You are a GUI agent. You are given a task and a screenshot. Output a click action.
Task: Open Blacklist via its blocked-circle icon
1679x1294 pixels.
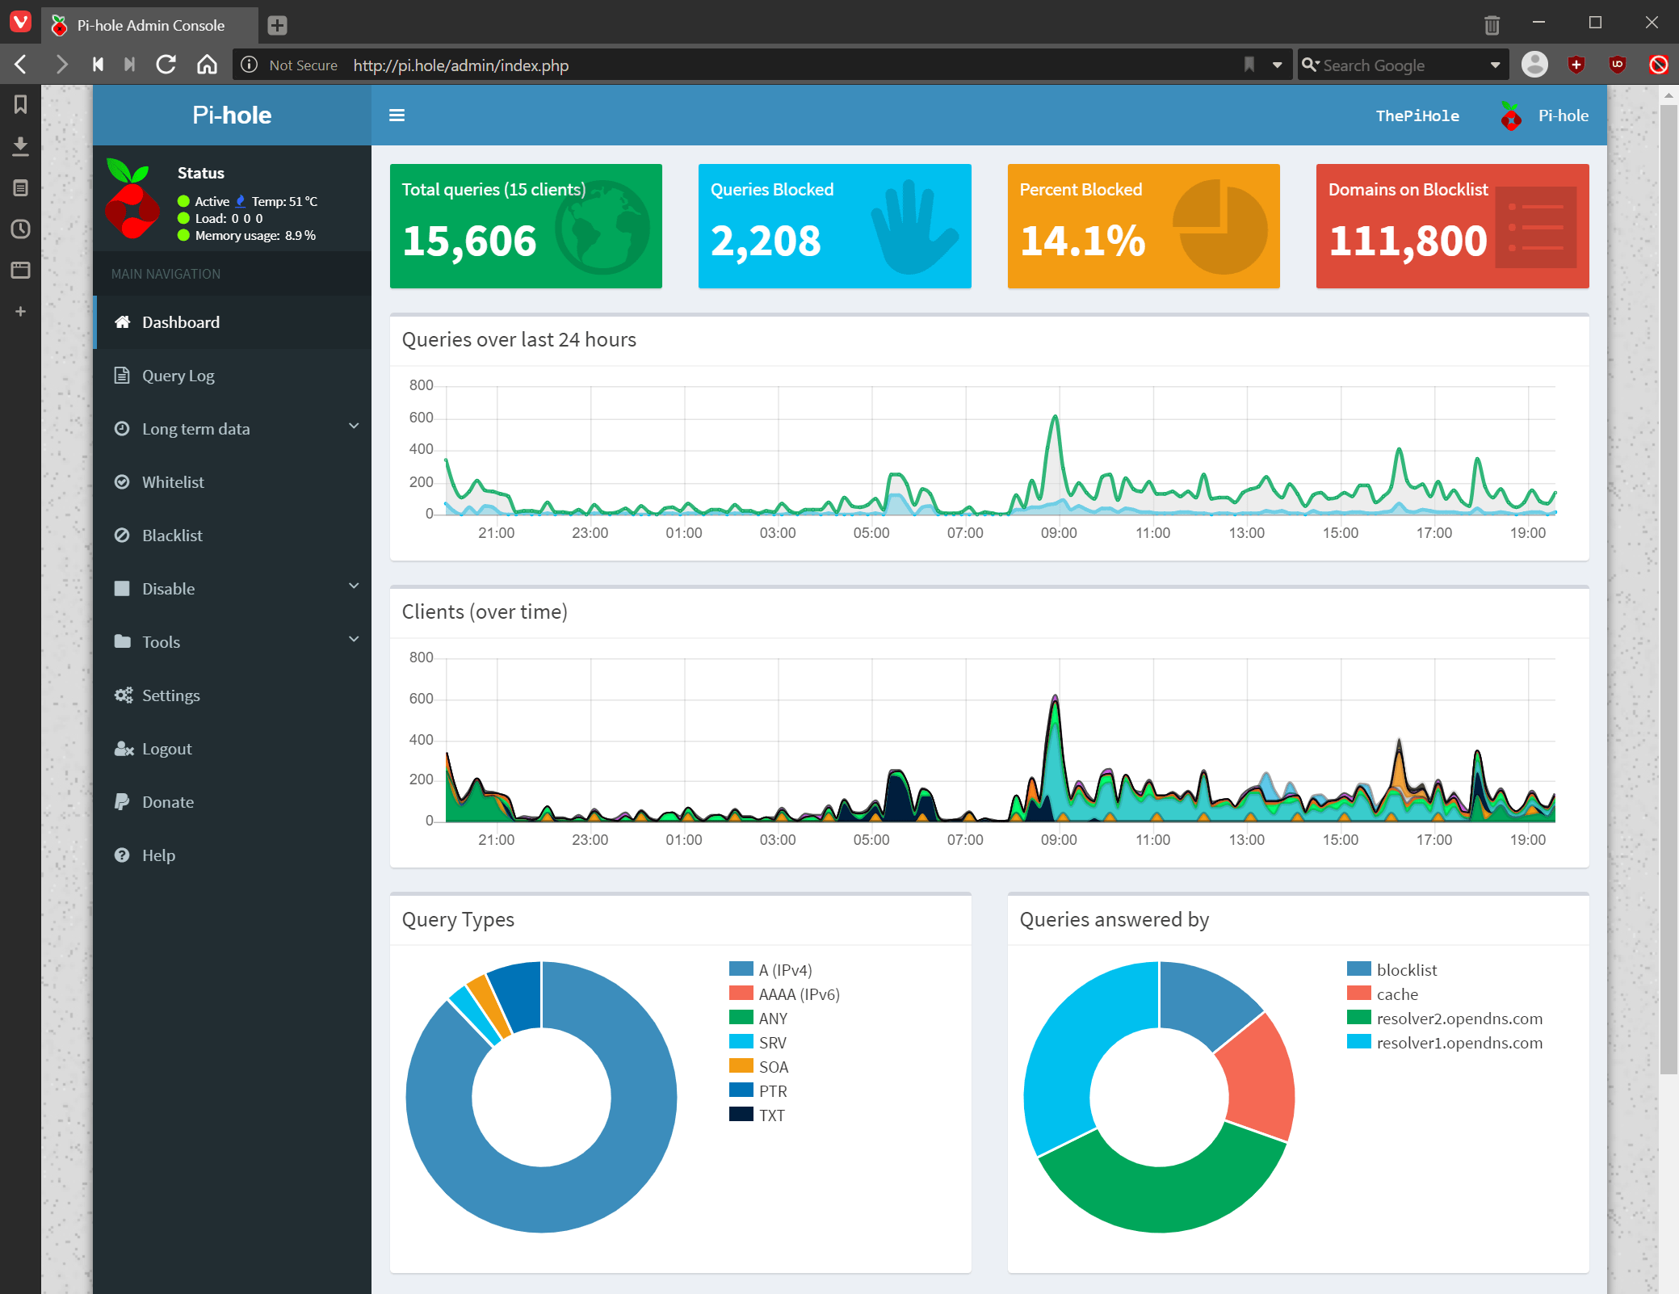tap(122, 535)
